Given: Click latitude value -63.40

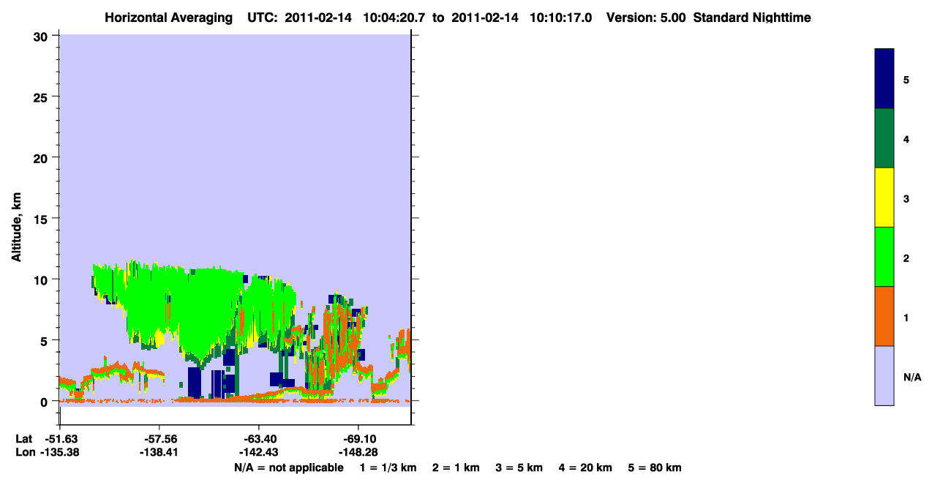Looking at the screenshot, I should (258, 439).
